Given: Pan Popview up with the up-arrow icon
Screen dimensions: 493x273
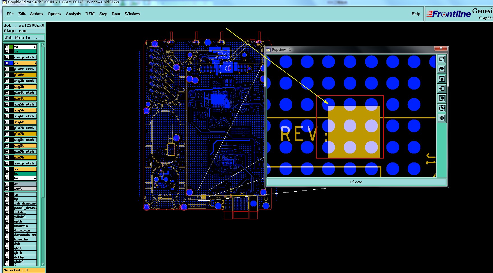Looking at the screenshot, I should pos(442,69).
